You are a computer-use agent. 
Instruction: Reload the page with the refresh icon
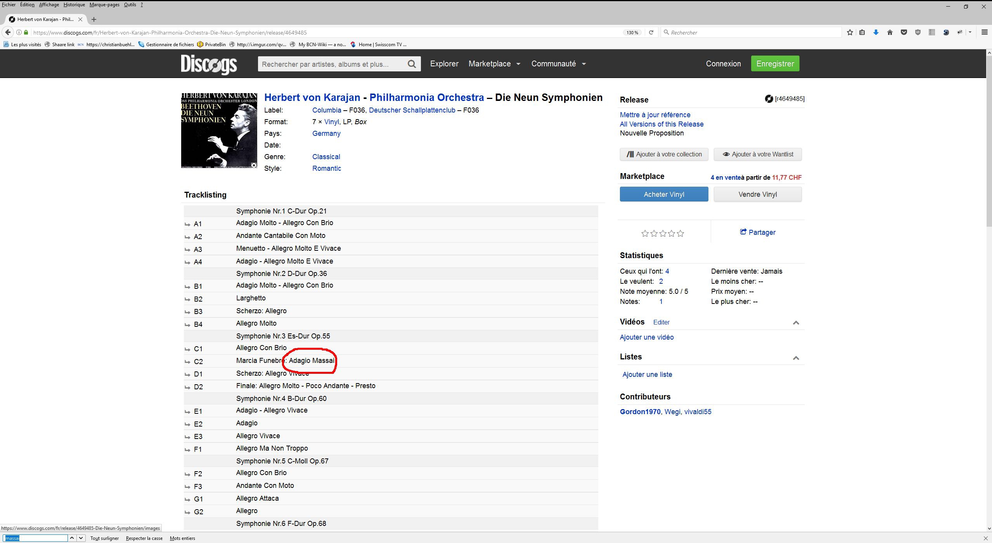point(651,32)
